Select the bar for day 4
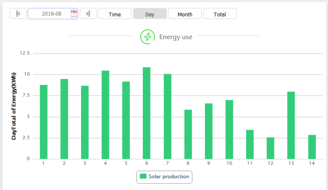This screenshot has height=190, width=328. click(105, 115)
